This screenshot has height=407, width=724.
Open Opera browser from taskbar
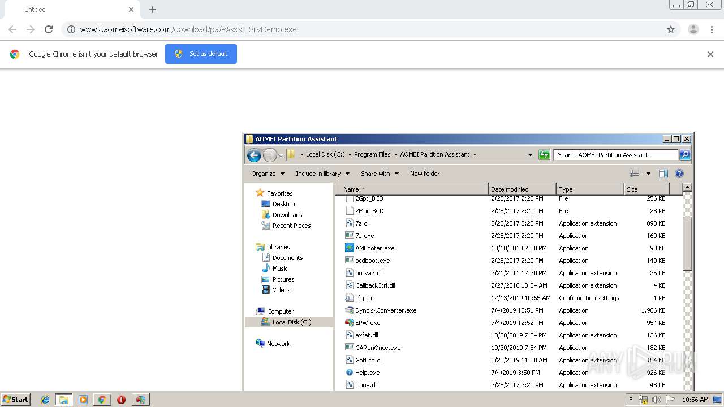(x=121, y=400)
